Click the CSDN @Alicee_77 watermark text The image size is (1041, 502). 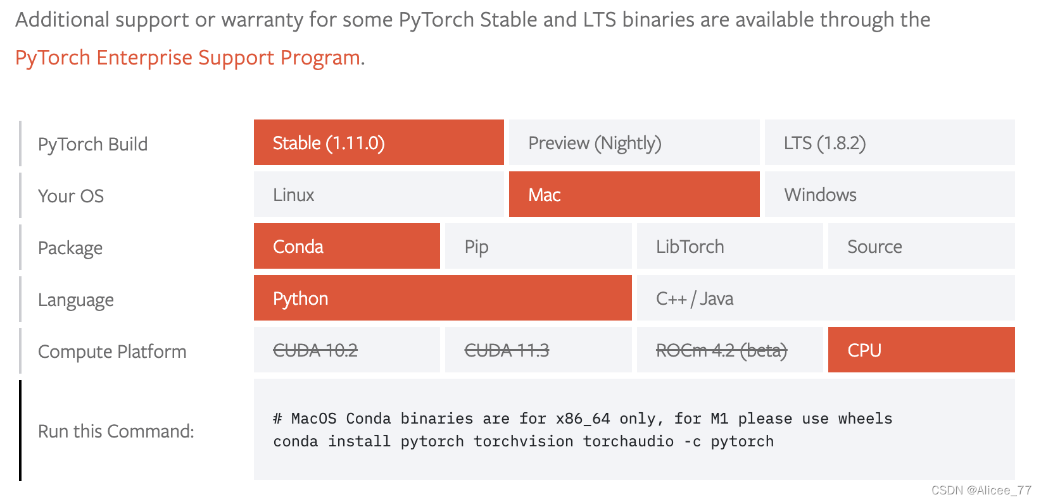coord(978,489)
